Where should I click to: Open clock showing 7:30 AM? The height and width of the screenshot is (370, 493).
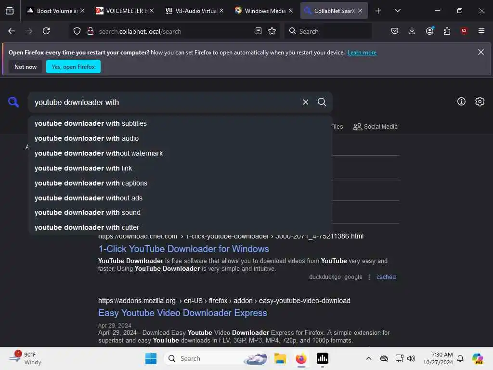pyautogui.click(x=438, y=358)
